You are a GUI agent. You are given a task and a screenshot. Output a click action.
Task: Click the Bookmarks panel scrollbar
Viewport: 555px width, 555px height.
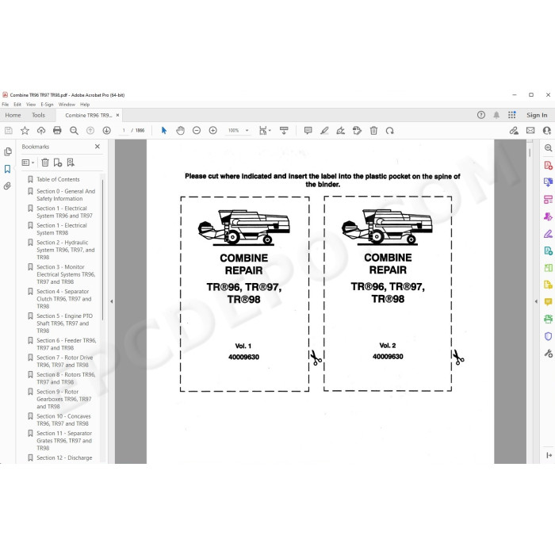click(102, 250)
